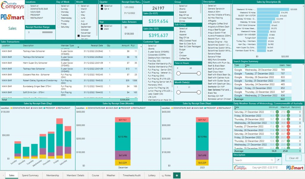Click the PROSHOP legend marker in Day chart
This screenshot has height=179, width=305.
(x=44, y=108)
